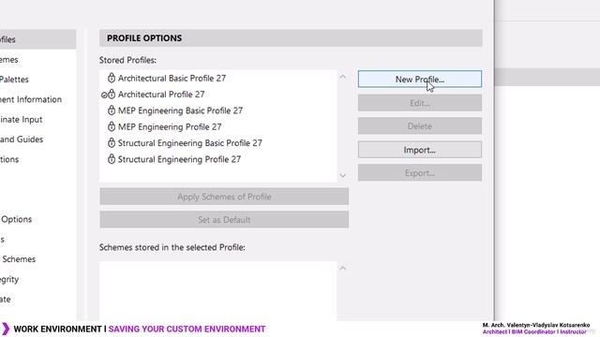Open the and Guides sidebar section
The width and height of the screenshot is (600, 337).
[22, 139]
